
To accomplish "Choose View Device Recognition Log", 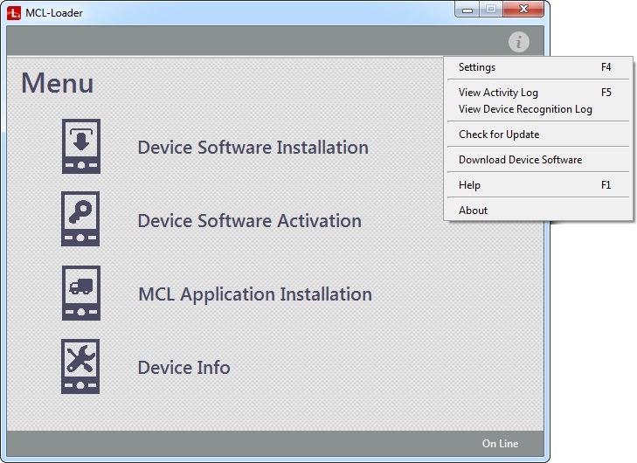I will click(x=525, y=109).
